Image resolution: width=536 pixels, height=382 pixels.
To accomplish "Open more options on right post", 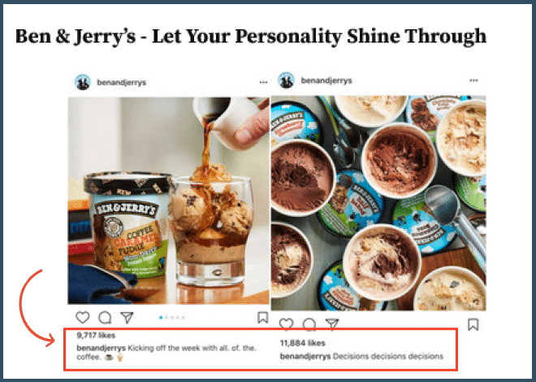I will coord(473,80).
